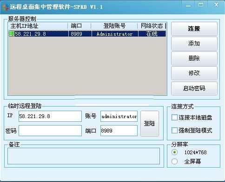Enable 连接本地磁盘 checkbox
This screenshot has width=225, height=182.
pyautogui.click(x=174, y=118)
